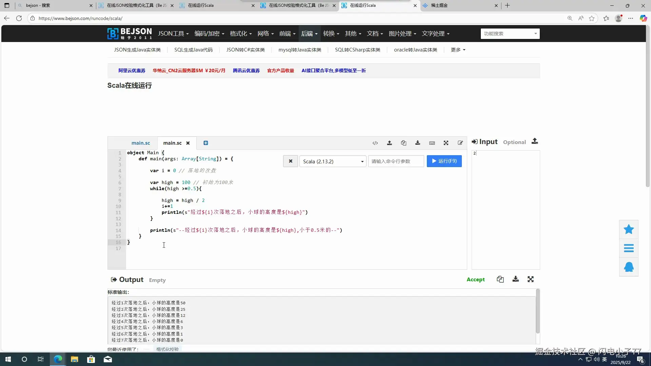The image size is (651, 366).
Task: Copy the output using Output copy icon
Action: coord(500,279)
